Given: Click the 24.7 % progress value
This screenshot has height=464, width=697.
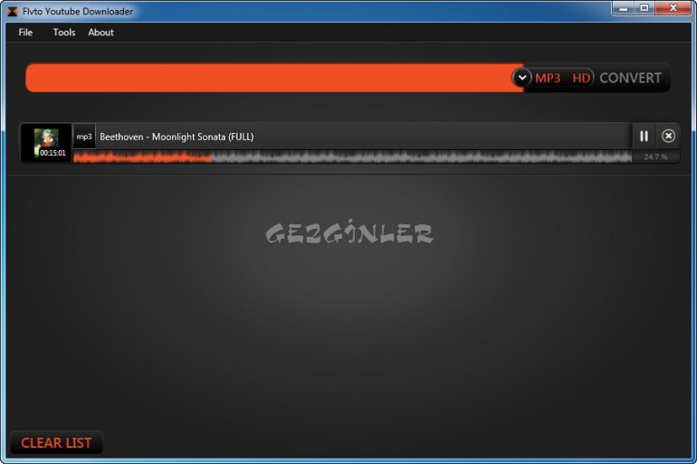Looking at the screenshot, I should (655, 156).
